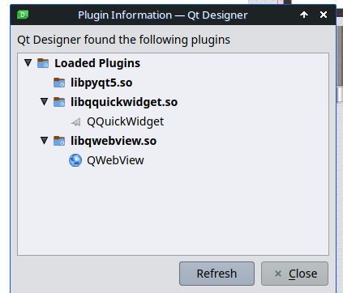Refresh the plugin list
The width and height of the screenshot is (343, 293).
tap(217, 274)
